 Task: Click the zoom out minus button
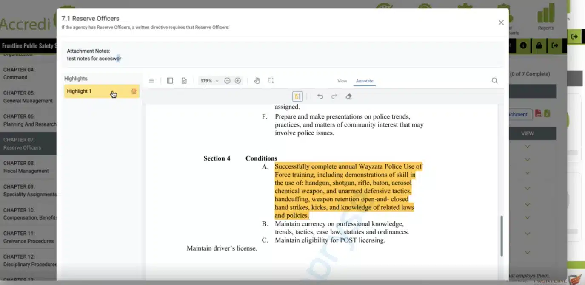click(x=227, y=81)
